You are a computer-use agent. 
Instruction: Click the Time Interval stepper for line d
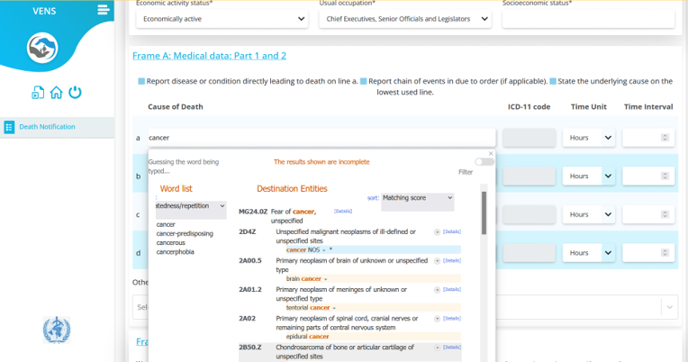coord(665,253)
